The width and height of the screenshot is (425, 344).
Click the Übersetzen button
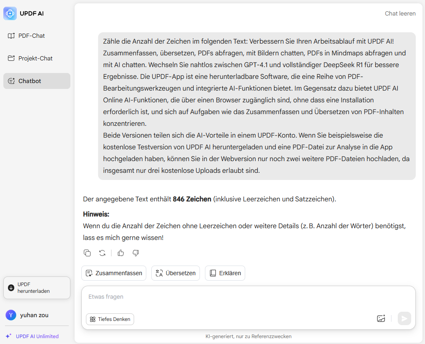click(176, 273)
